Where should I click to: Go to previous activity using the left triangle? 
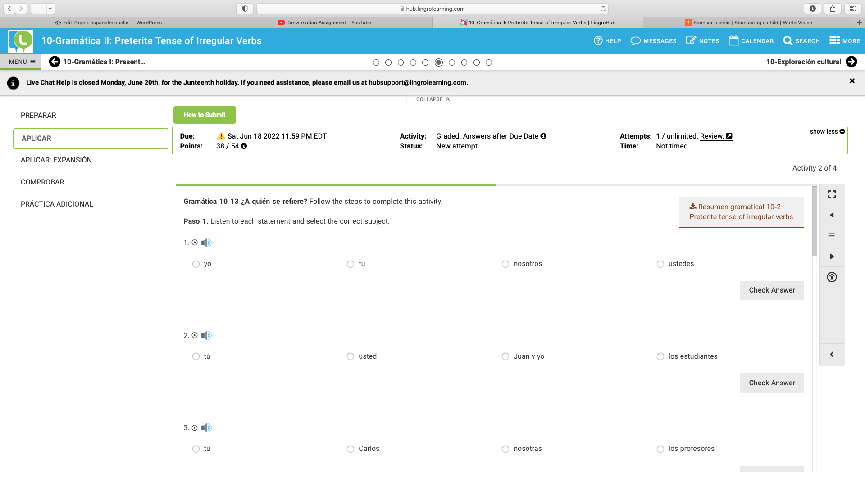coord(832,215)
